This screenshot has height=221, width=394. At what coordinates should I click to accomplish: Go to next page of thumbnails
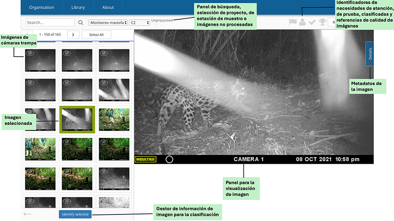pos(73,35)
